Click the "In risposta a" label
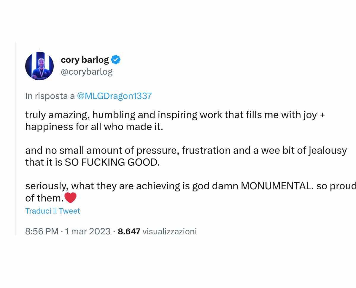 [50, 96]
